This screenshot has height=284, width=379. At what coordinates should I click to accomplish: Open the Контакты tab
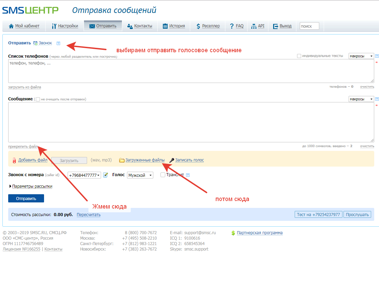[x=140, y=26]
